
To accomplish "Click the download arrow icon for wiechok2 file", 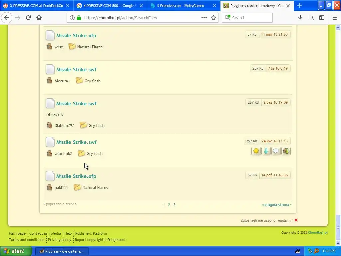I will coord(266,151).
